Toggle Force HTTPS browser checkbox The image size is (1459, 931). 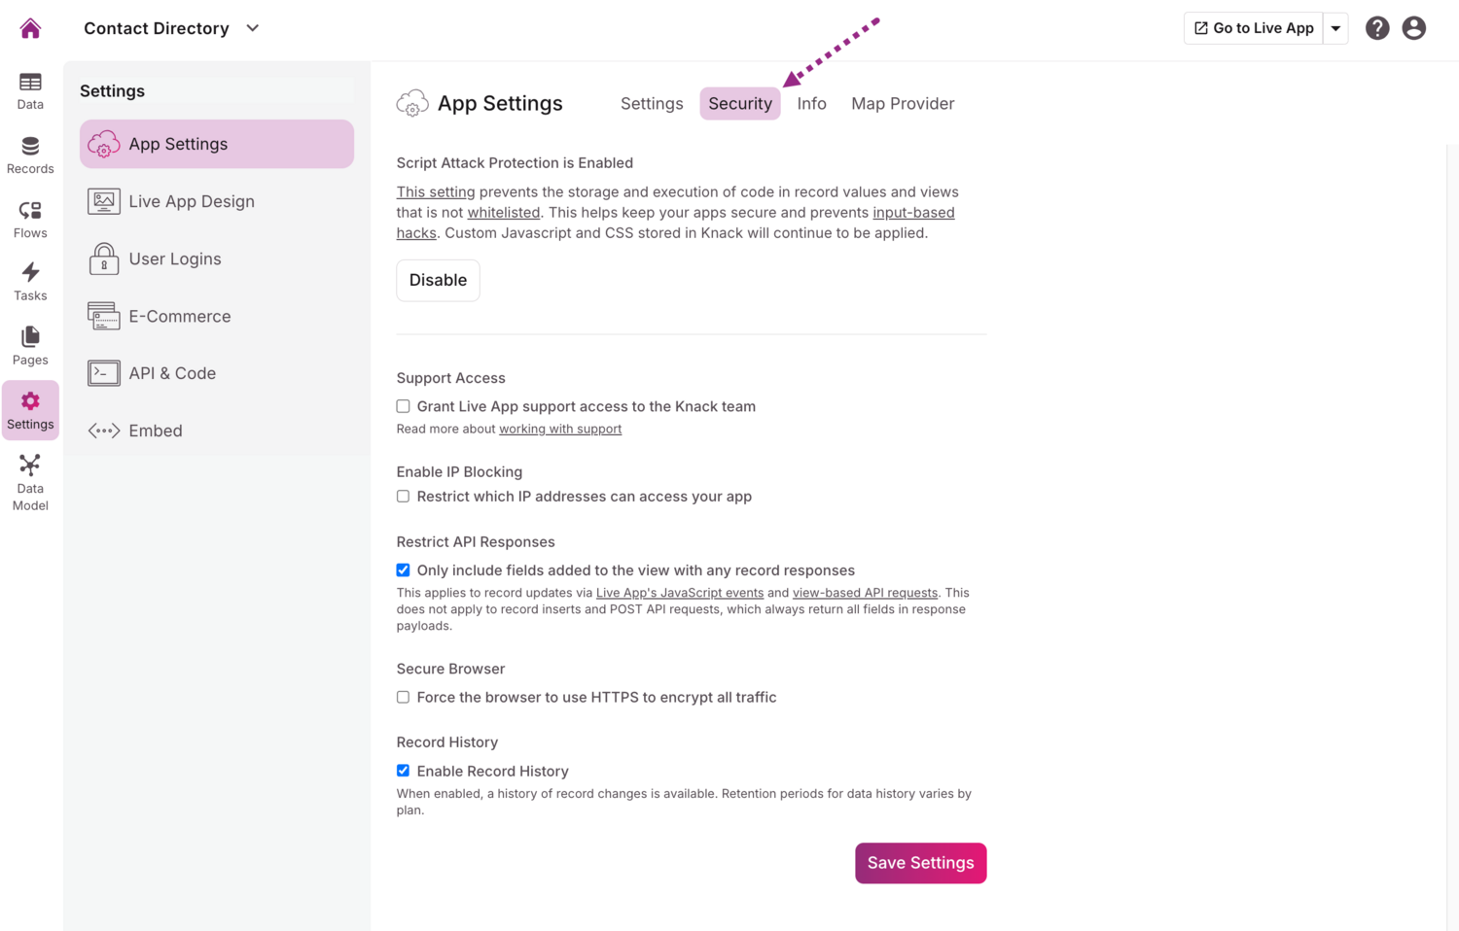coord(403,698)
